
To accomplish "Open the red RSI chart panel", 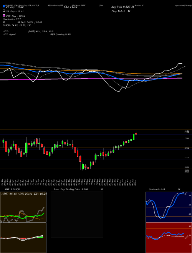I will (169, 238).
